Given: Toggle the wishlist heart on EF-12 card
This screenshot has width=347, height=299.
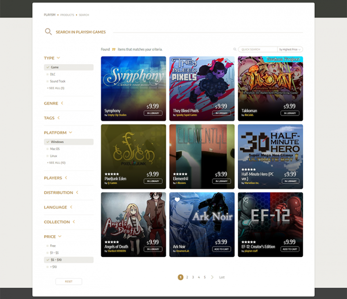Looking at the screenshot, I should [246, 199].
